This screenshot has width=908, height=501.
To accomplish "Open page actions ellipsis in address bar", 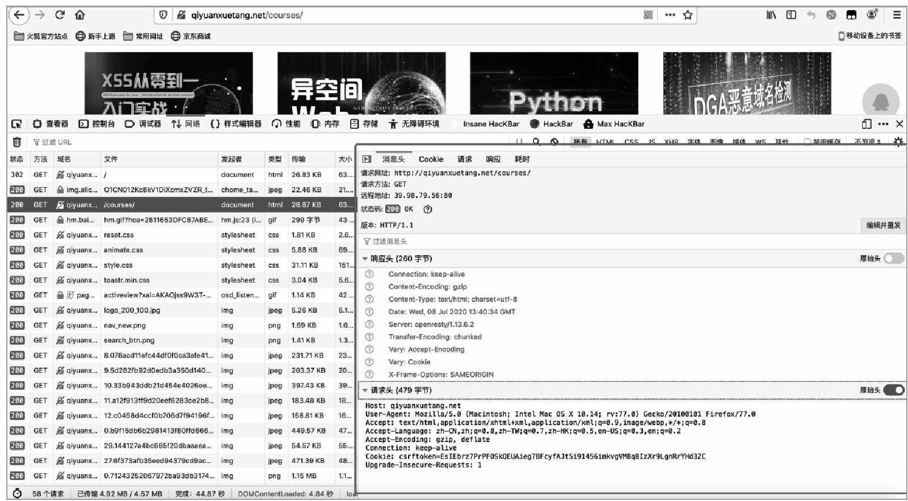I will [x=670, y=15].
